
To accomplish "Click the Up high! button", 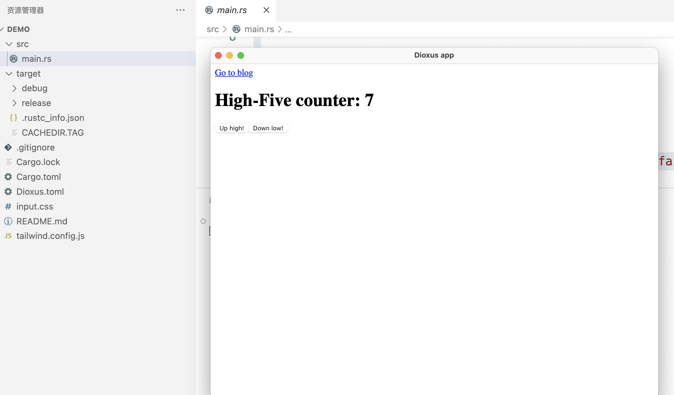I will pyautogui.click(x=232, y=128).
